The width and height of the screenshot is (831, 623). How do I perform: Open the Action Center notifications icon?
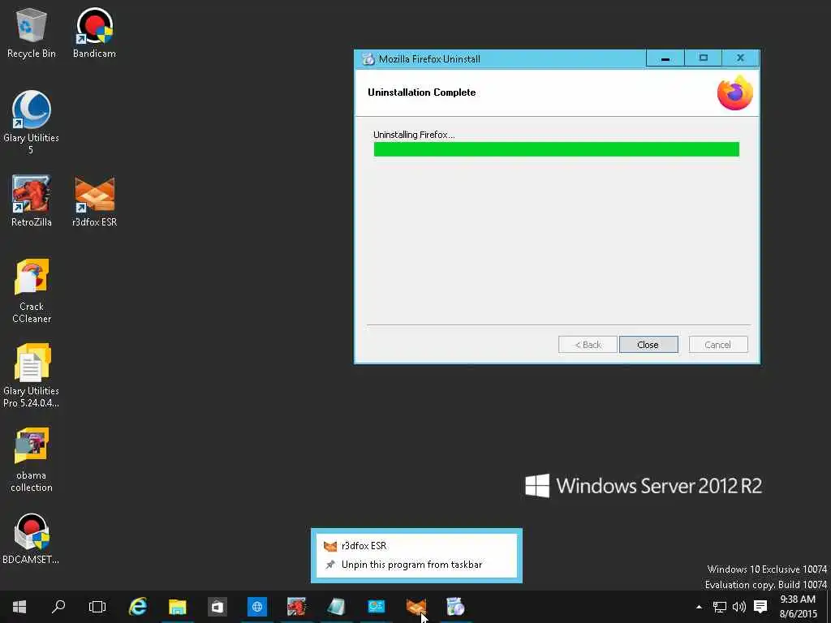[x=760, y=607]
